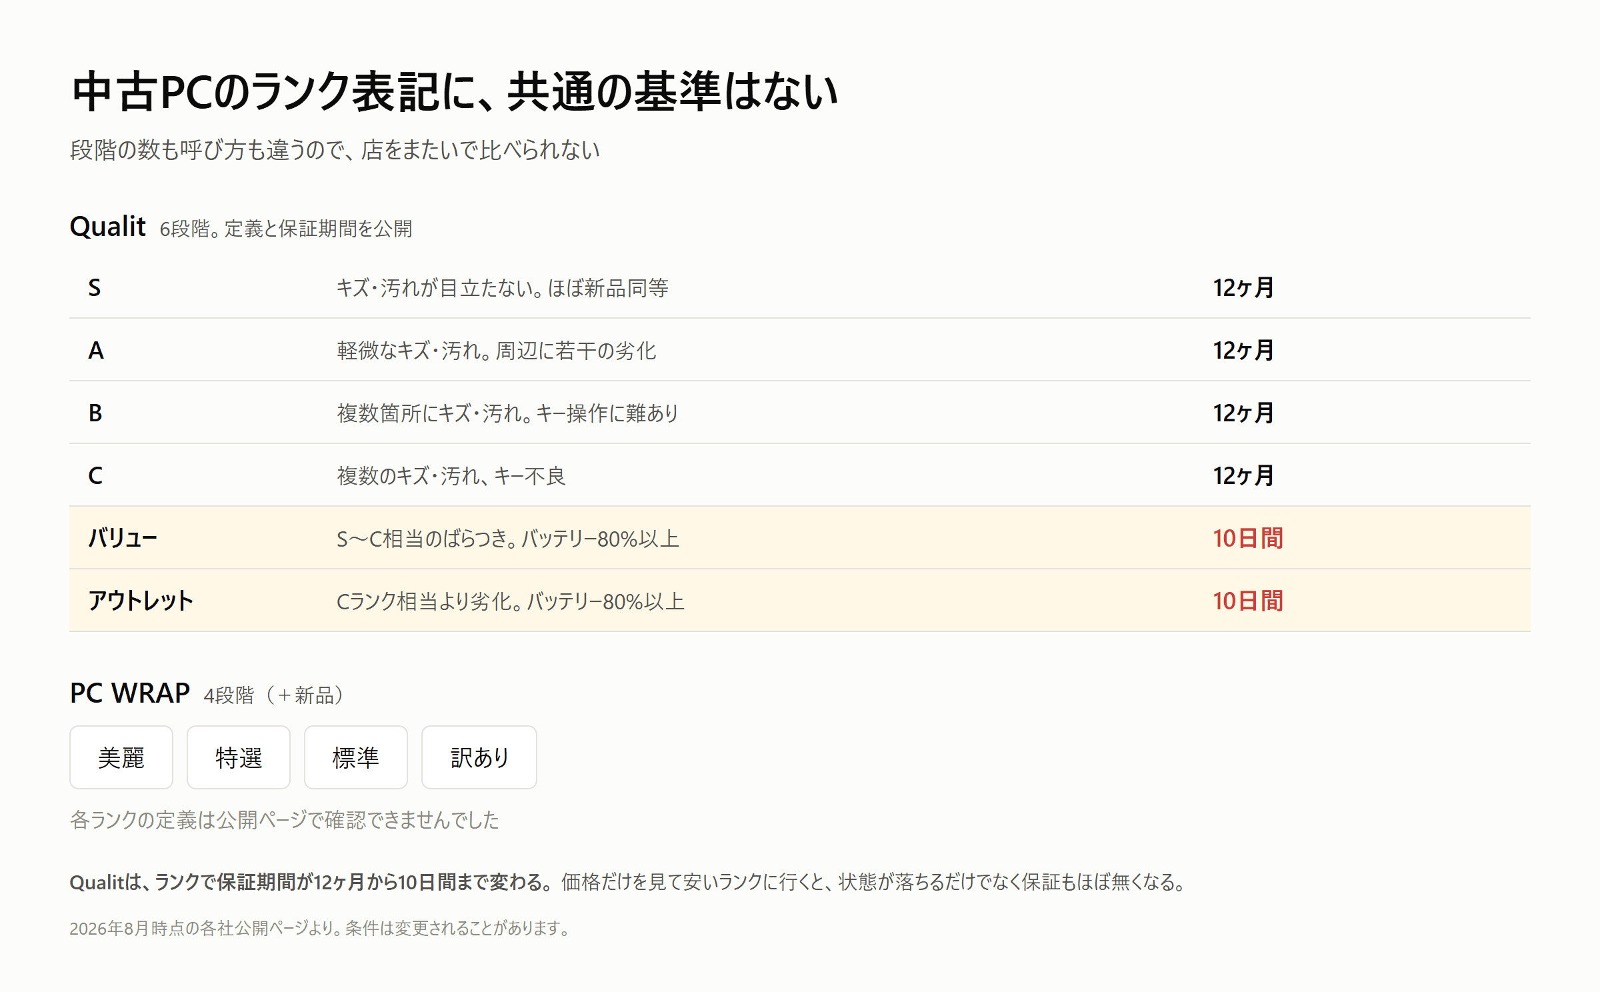Click the A rank label

(x=96, y=351)
